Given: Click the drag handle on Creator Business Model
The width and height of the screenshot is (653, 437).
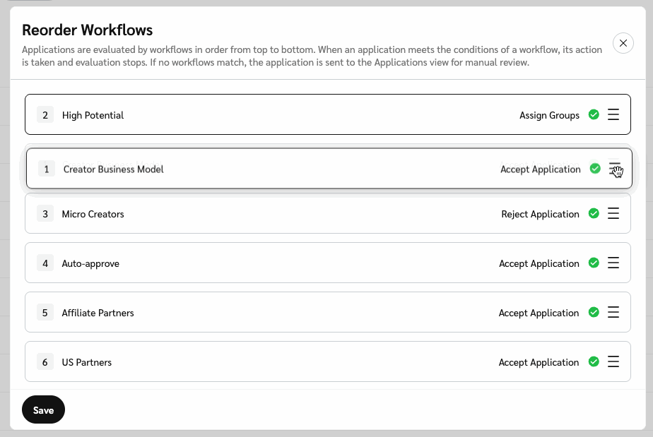Looking at the screenshot, I should point(613,169).
